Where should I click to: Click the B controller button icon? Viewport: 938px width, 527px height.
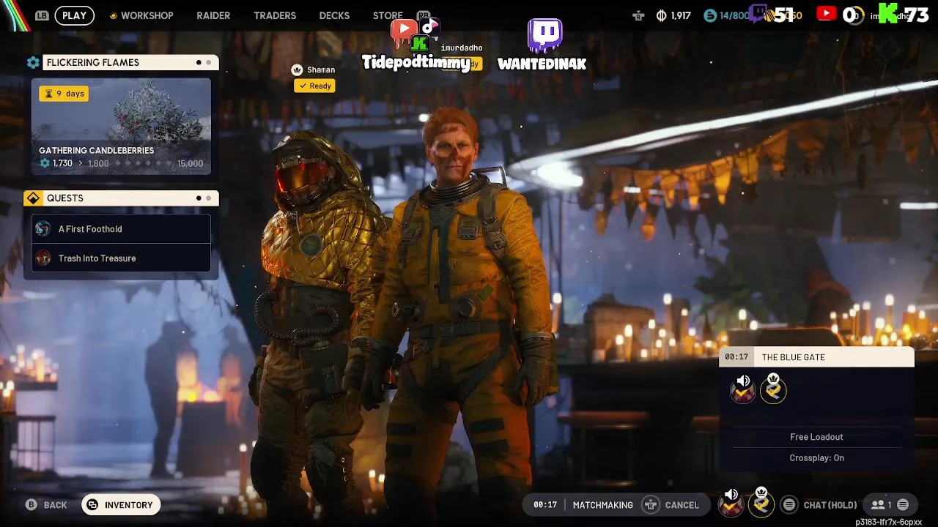[x=31, y=505]
